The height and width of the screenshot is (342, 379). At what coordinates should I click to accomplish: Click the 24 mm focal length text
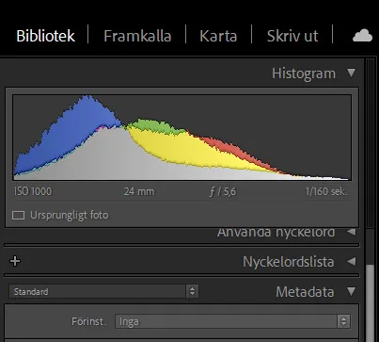139,191
